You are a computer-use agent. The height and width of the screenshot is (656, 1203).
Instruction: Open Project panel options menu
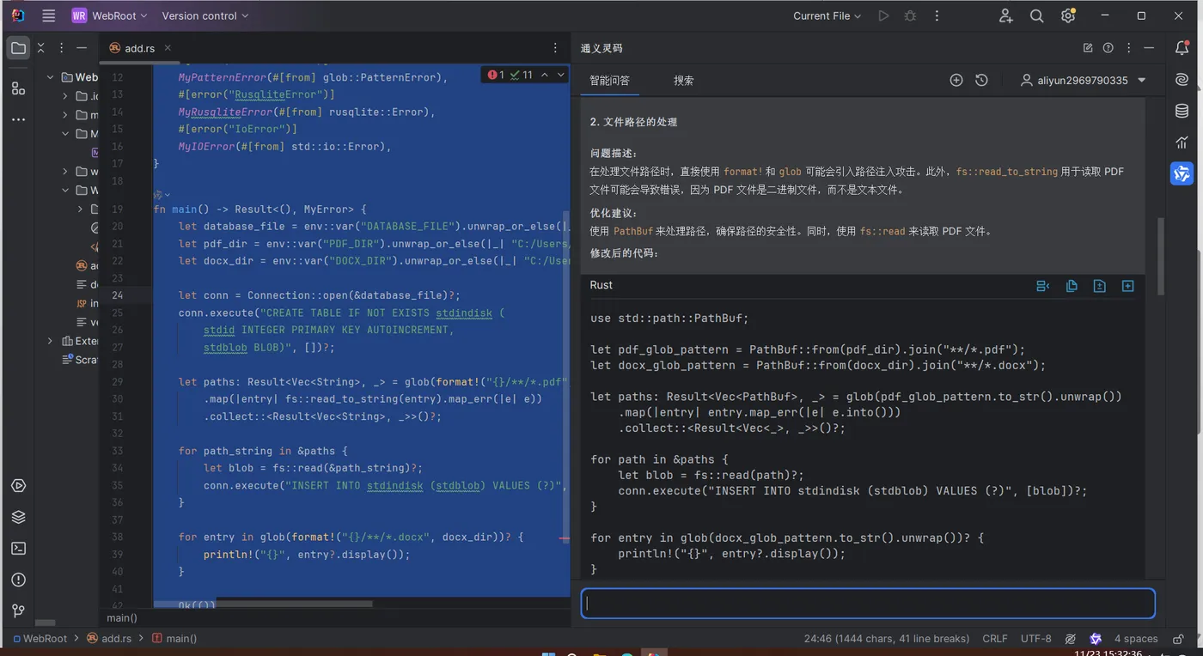(x=60, y=48)
